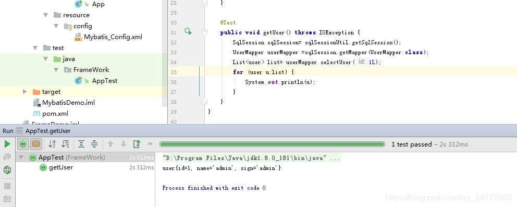Click the previous failed test up arrow
The image size is (517, 207).
click(110, 144)
